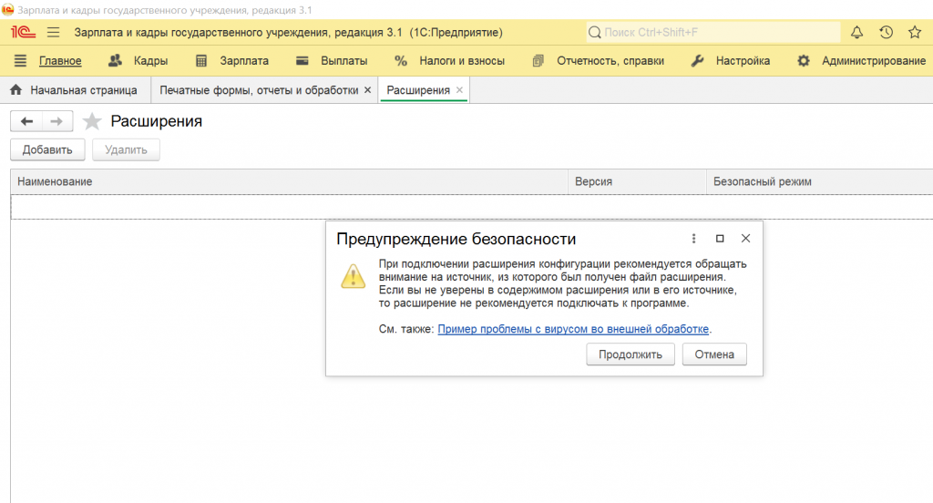Image resolution: width=933 pixels, height=503 pixels.
Task: Go back with the left arrow
Action: [26, 121]
